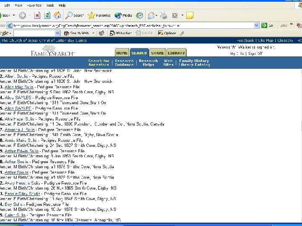The height and width of the screenshot is (226, 302).
Task: Click the green Go arrow button
Action: [x=264, y=26]
